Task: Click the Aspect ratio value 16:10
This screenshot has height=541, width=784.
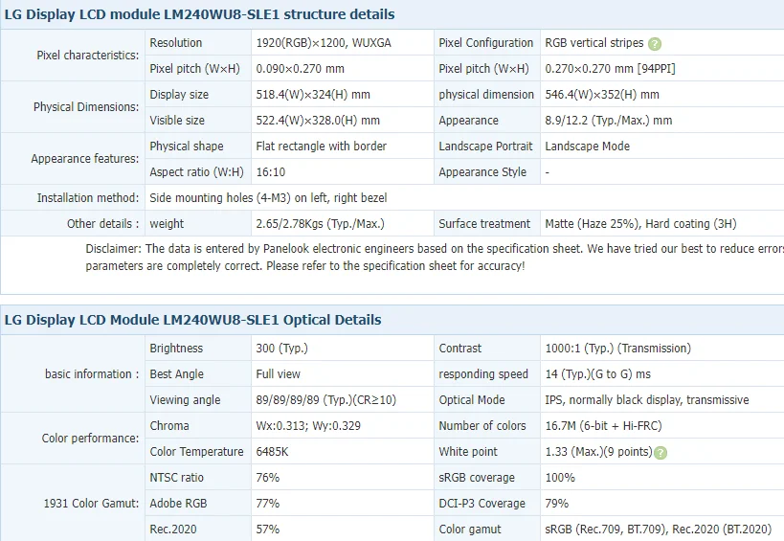Action: click(x=271, y=172)
